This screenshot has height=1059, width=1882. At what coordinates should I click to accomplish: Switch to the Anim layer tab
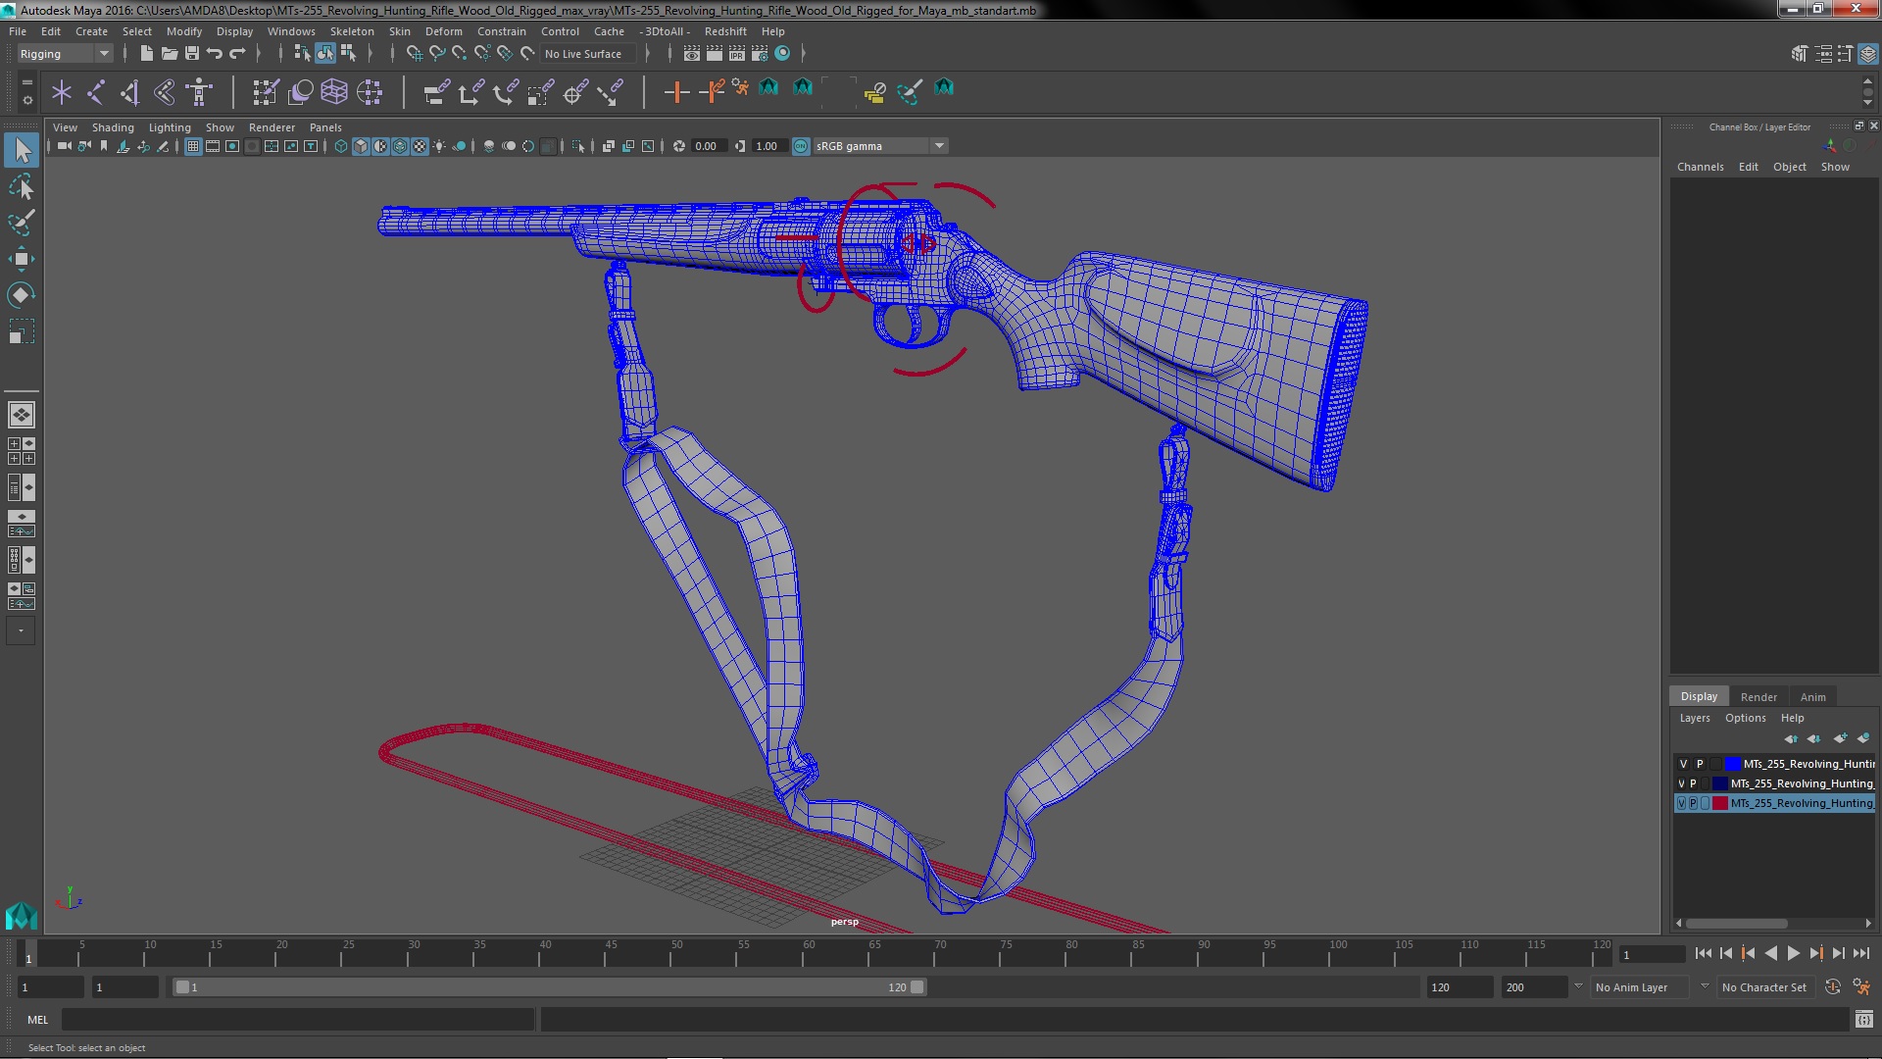[x=1812, y=697]
